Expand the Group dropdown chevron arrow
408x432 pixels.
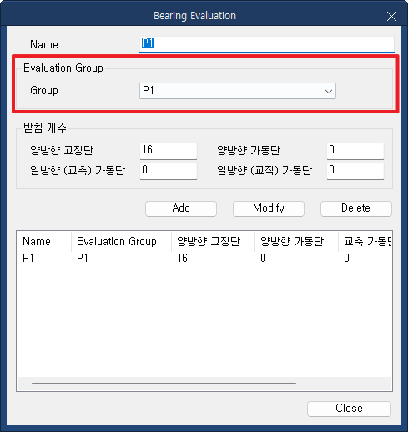(329, 91)
